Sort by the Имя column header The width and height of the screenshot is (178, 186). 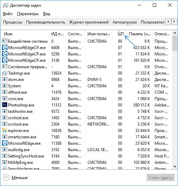[x=25, y=34]
